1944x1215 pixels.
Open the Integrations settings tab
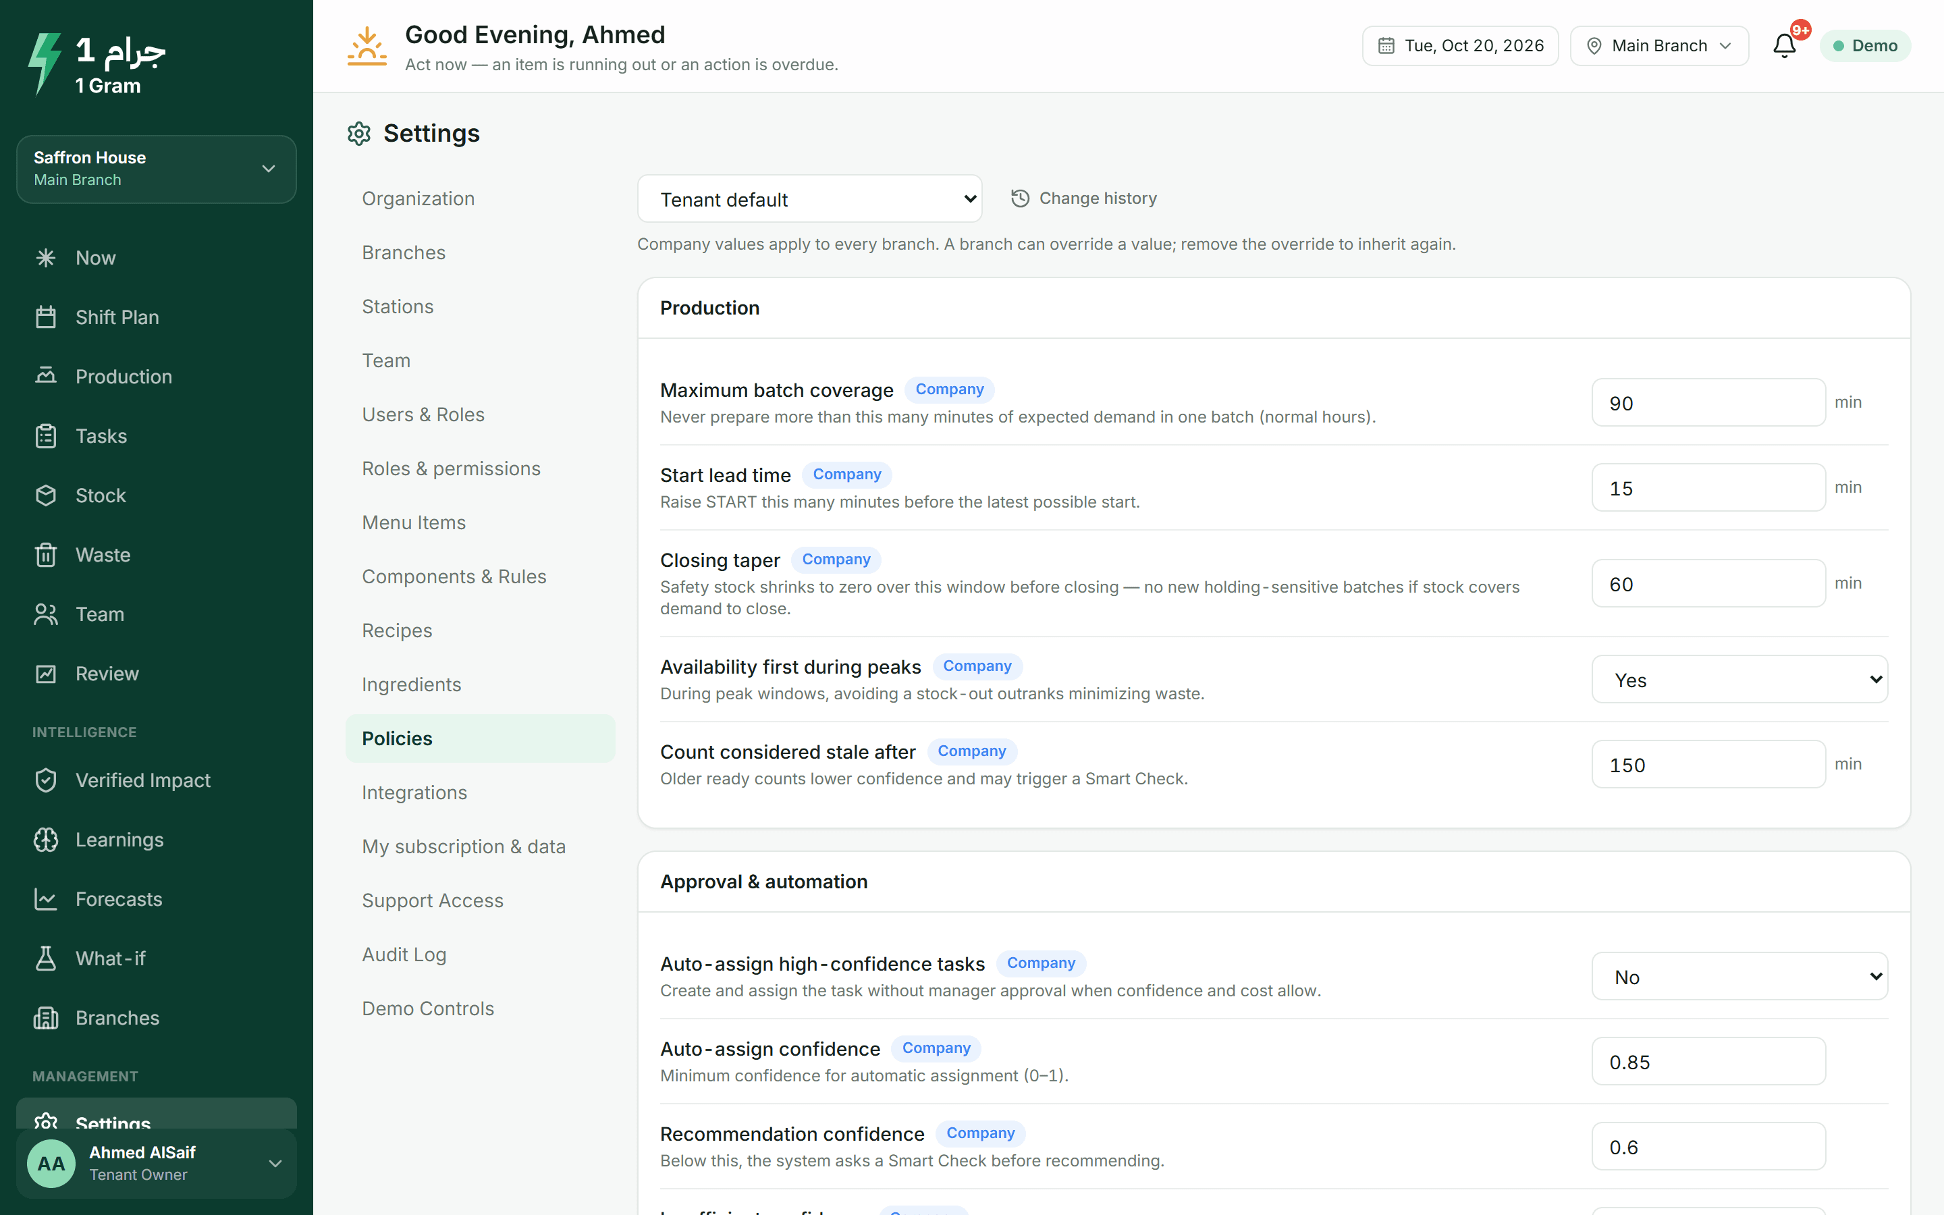[481, 792]
